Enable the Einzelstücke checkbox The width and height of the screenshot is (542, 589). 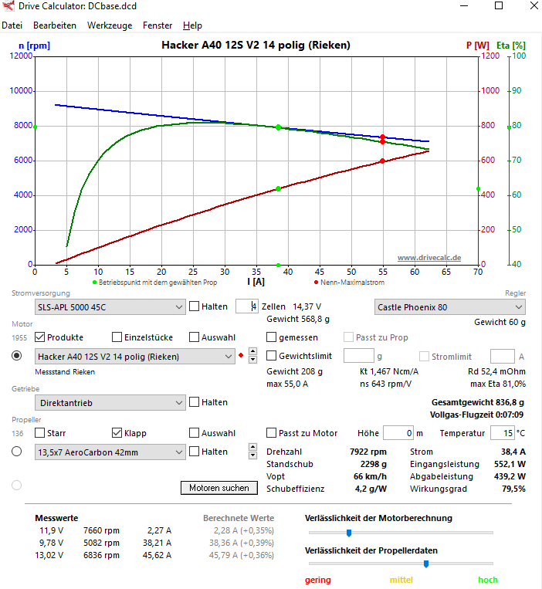click(117, 337)
